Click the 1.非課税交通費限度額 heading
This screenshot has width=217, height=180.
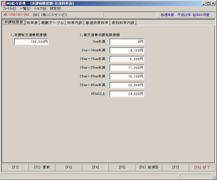29,35
